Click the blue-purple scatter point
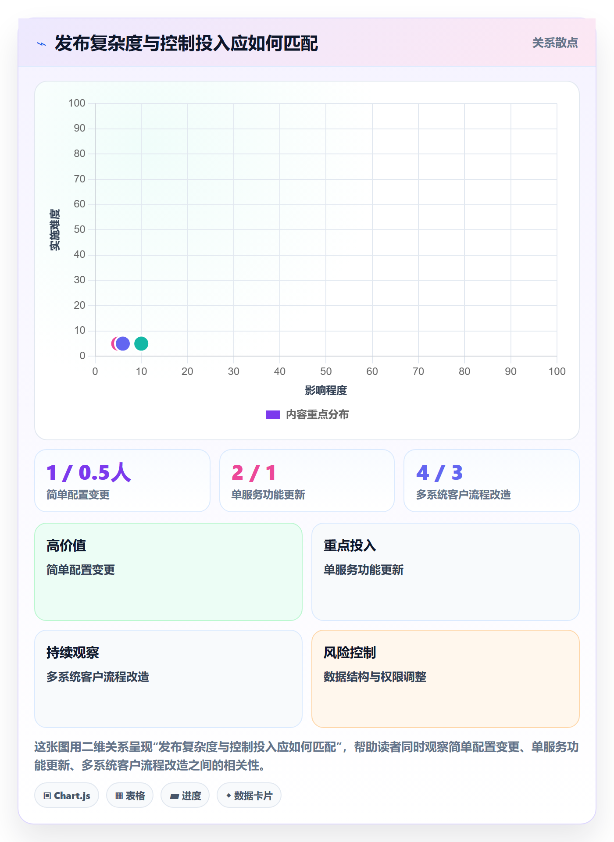 click(123, 344)
